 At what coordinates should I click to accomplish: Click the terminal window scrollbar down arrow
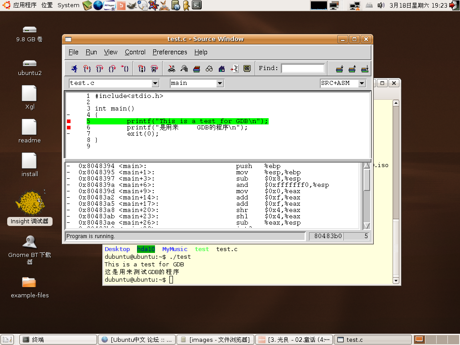(396, 280)
